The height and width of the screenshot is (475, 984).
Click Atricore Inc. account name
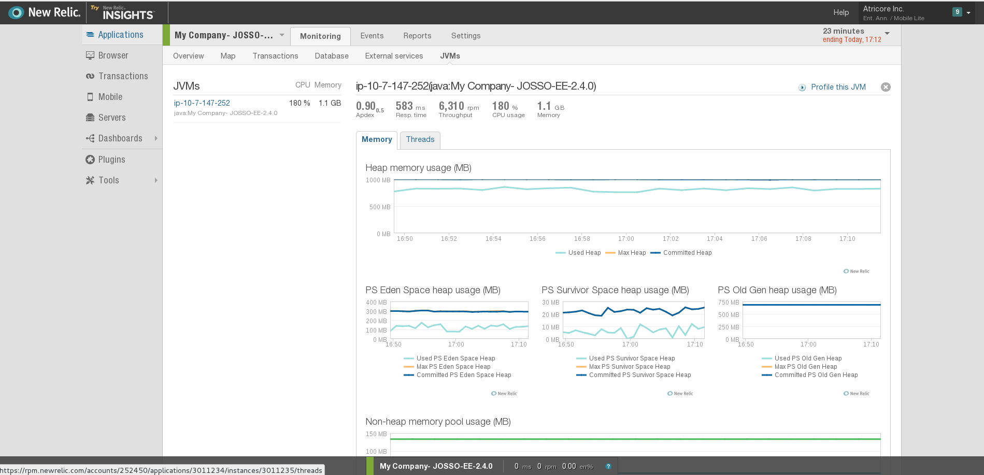[x=883, y=9]
